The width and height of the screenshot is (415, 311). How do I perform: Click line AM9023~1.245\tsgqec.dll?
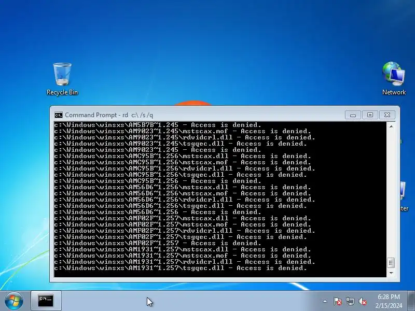coord(181,144)
